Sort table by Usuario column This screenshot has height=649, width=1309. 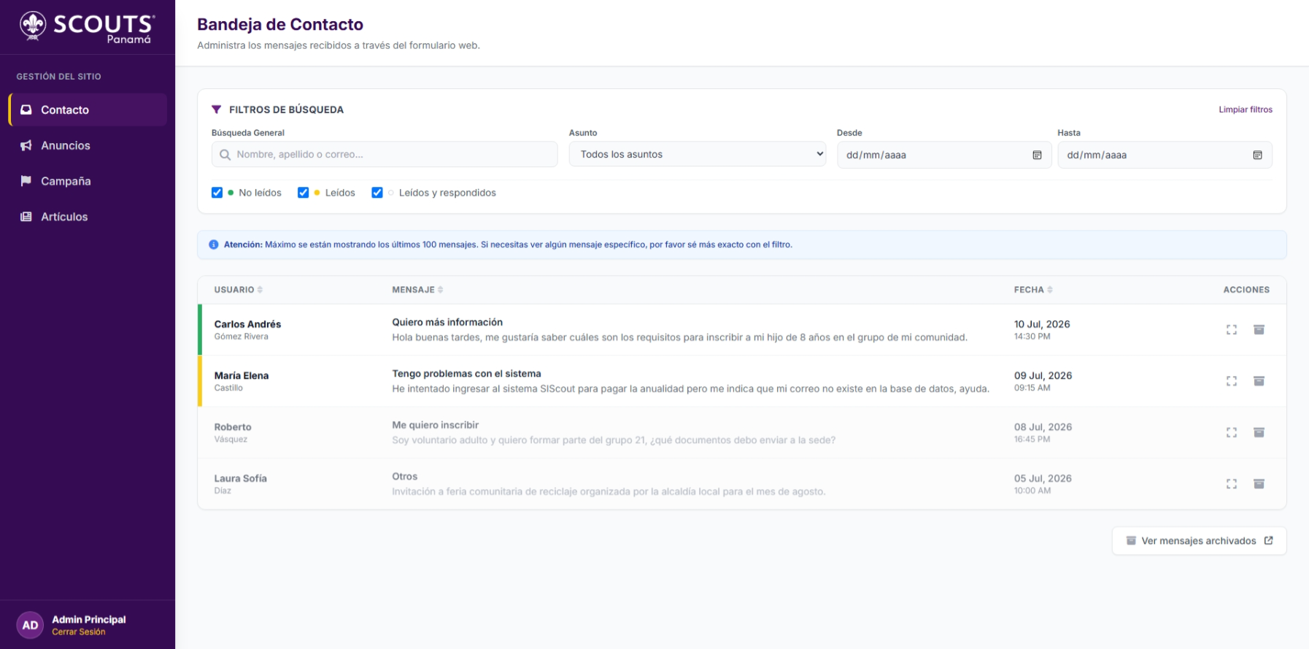point(238,290)
